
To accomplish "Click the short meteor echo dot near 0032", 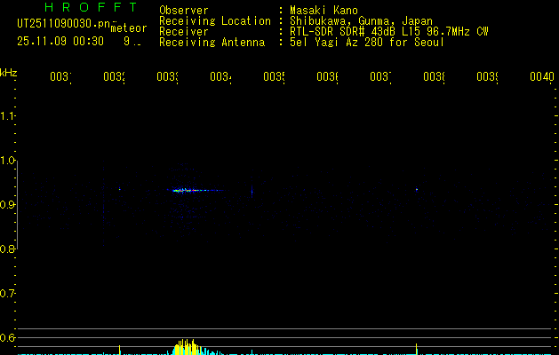I will [x=119, y=189].
